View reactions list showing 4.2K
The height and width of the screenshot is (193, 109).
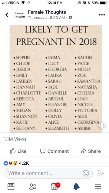(16, 163)
